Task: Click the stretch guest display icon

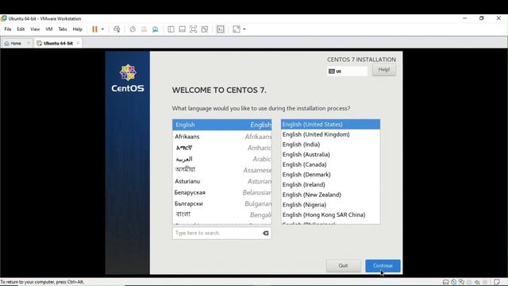Action: coord(237,29)
